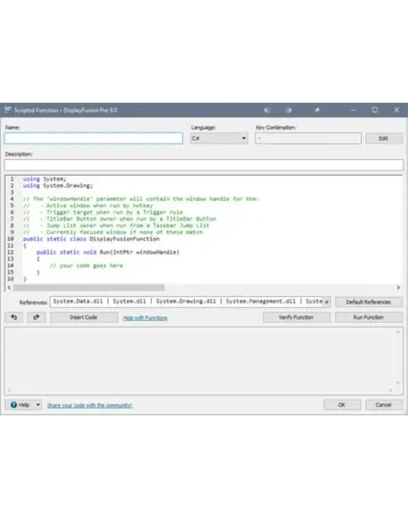Click the first DisplayFusion title bar button
Screen dimensions: 408x518
tap(267, 110)
